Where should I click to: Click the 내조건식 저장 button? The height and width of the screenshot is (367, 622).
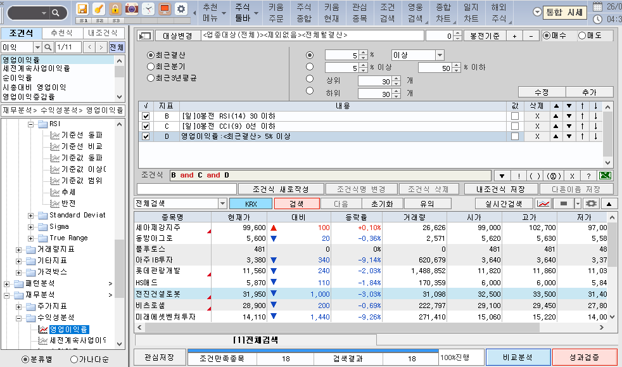[500, 190]
